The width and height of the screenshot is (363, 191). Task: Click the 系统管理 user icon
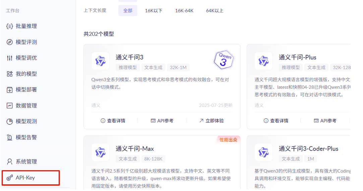click(9, 162)
